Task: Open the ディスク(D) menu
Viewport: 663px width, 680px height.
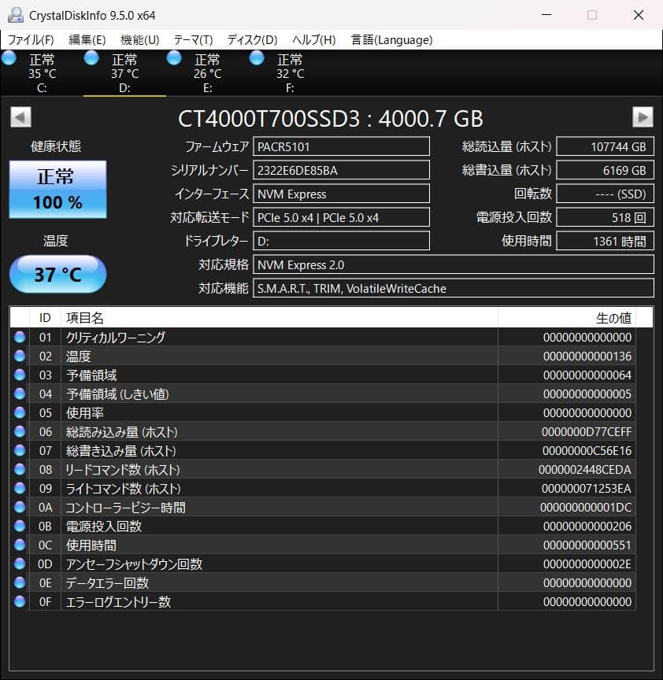Action: coord(252,39)
